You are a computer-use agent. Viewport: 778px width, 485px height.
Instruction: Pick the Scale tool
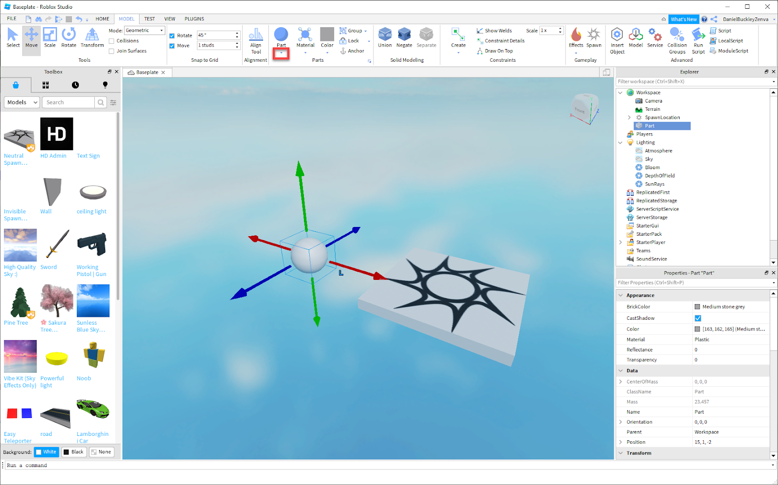50,38
